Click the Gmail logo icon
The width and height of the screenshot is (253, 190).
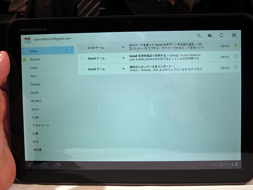pos(28,40)
